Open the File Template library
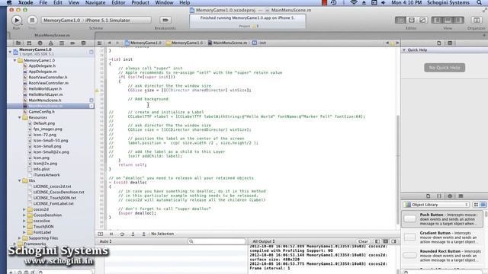Image resolution: width=488 pixels, height=274 pixels. (x=428, y=196)
